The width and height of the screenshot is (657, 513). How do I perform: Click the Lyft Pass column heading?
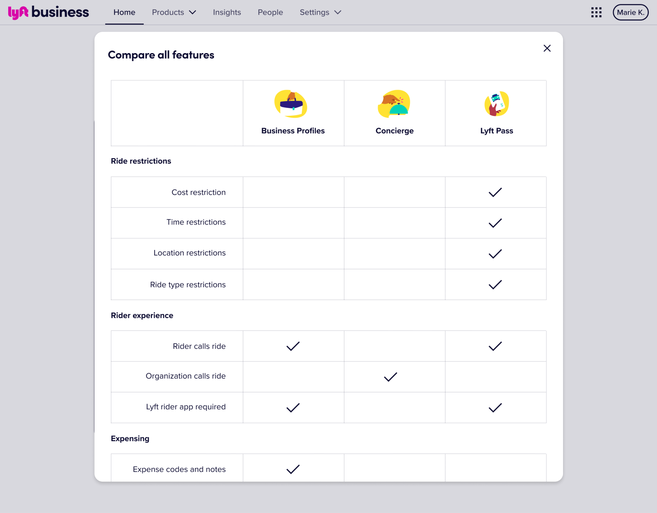point(496,131)
